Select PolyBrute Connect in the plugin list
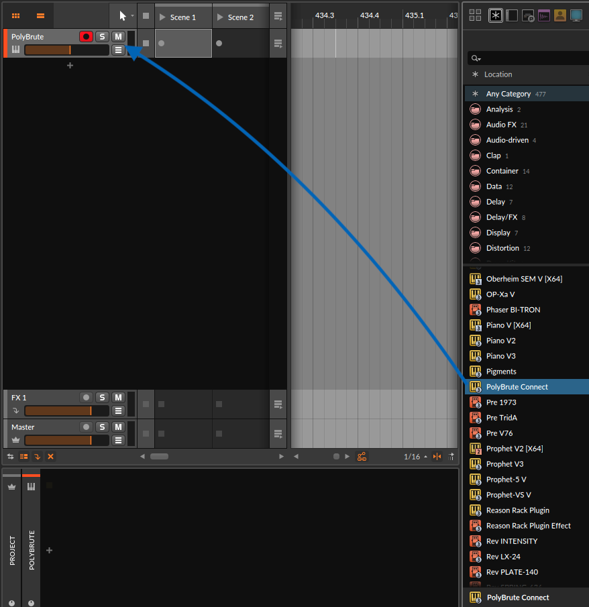Viewport: 589px width, 607px height. [x=527, y=387]
